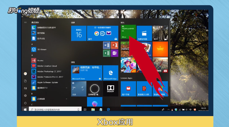This screenshot has height=127, width=229.
Task: Open the calendar tile showing 16
Action: 79,33
